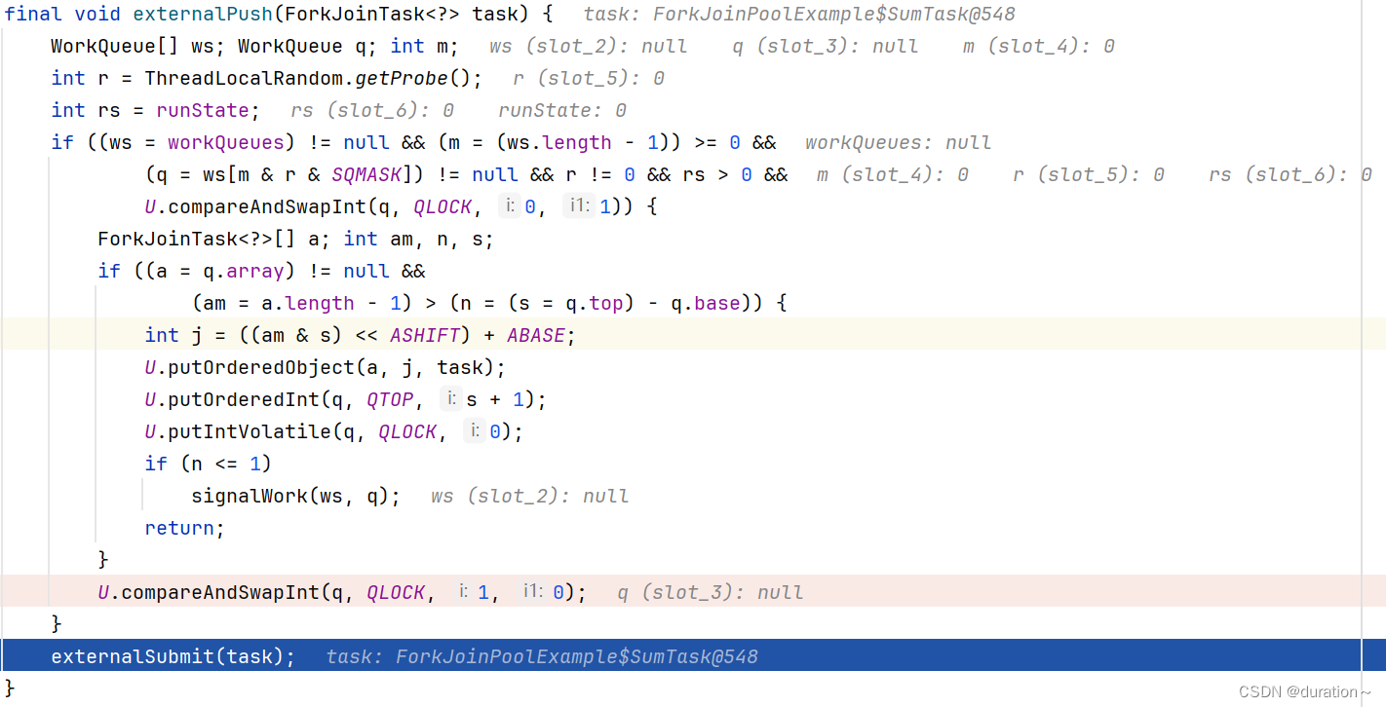Click the putIntVolatile method call
This screenshot has width=1386, height=707.
[x=250, y=431]
